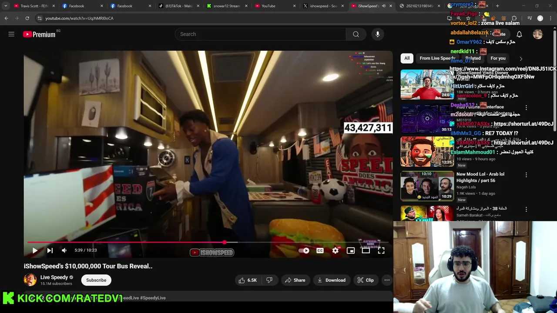This screenshot has width=557, height=313.
Task: Mute the iShowSpeed tab audio icon
Action: click(384, 6)
